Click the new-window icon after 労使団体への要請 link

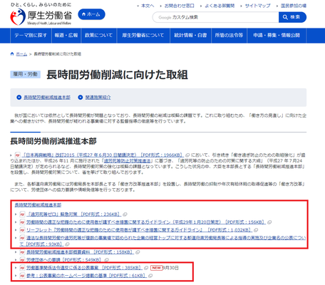click(x=107, y=260)
